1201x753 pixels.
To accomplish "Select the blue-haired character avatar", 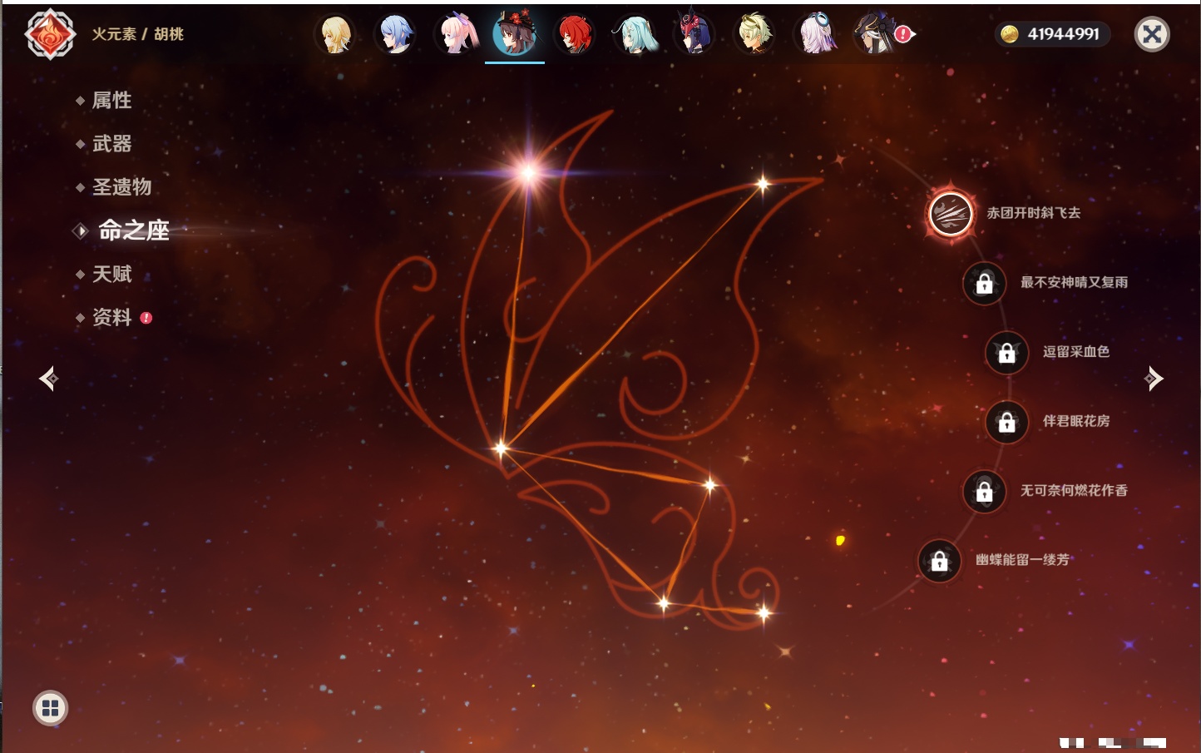I will 395,35.
